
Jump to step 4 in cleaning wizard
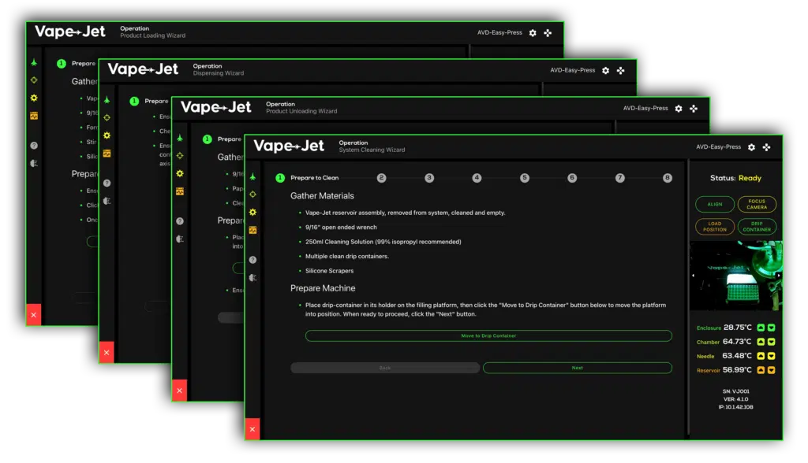pos(477,178)
